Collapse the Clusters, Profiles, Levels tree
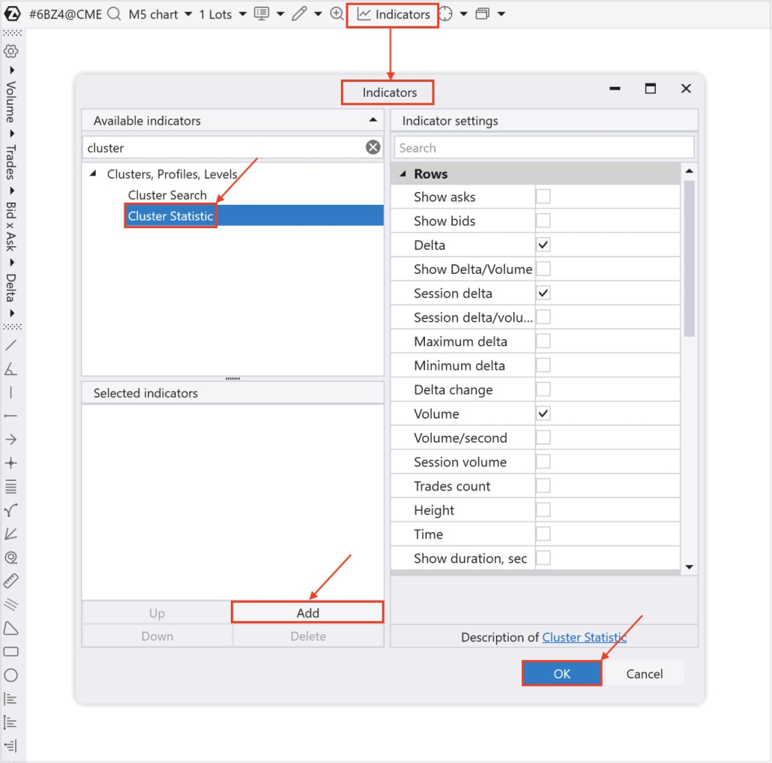The height and width of the screenshot is (763, 772). [x=93, y=173]
